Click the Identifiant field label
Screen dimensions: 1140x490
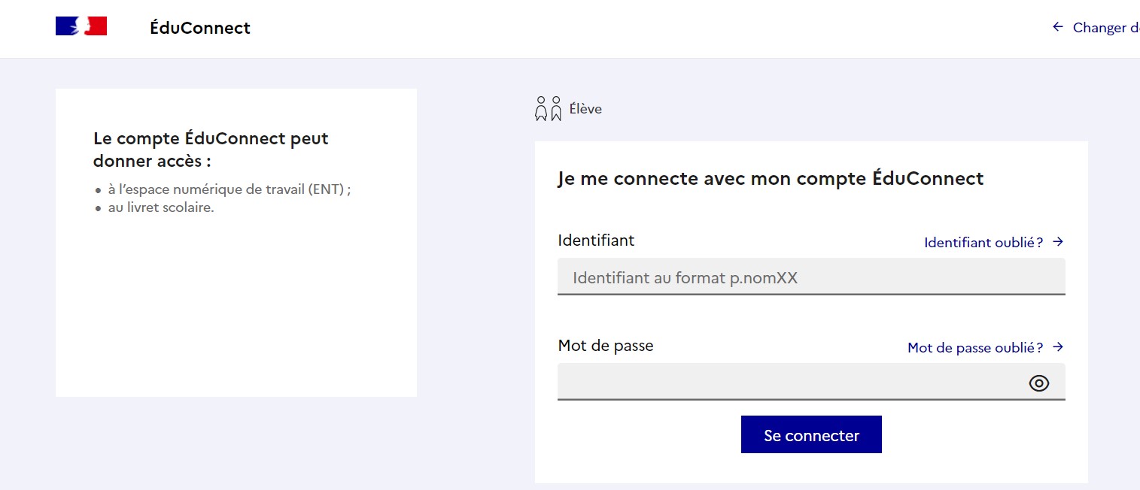click(x=596, y=240)
